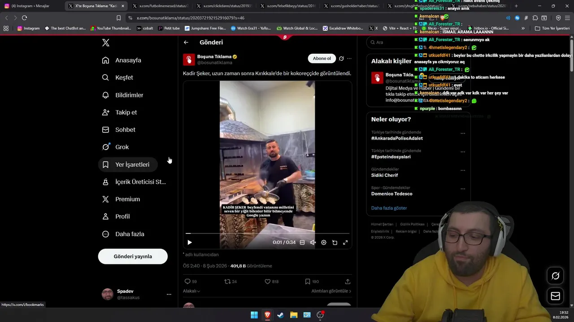Screen dimensions: 574x322
Task: Play the Kadir Şeker video
Action: (x=190, y=242)
